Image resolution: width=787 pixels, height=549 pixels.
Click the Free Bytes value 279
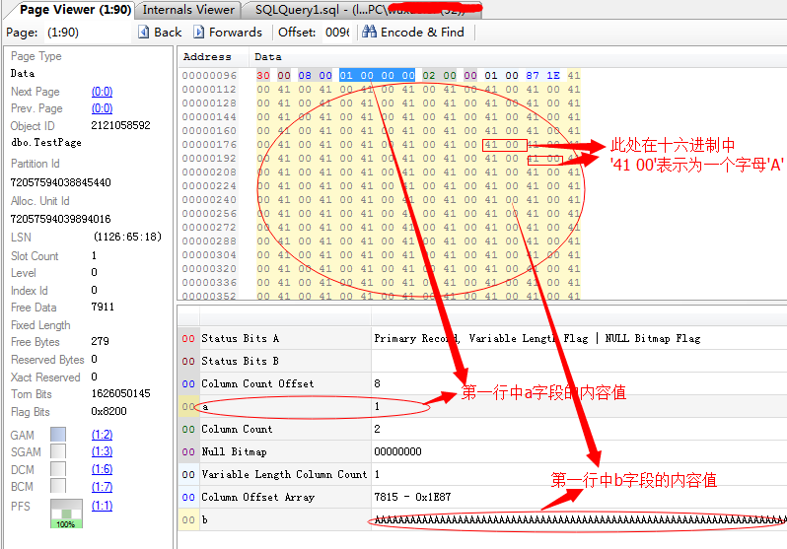coord(100,341)
